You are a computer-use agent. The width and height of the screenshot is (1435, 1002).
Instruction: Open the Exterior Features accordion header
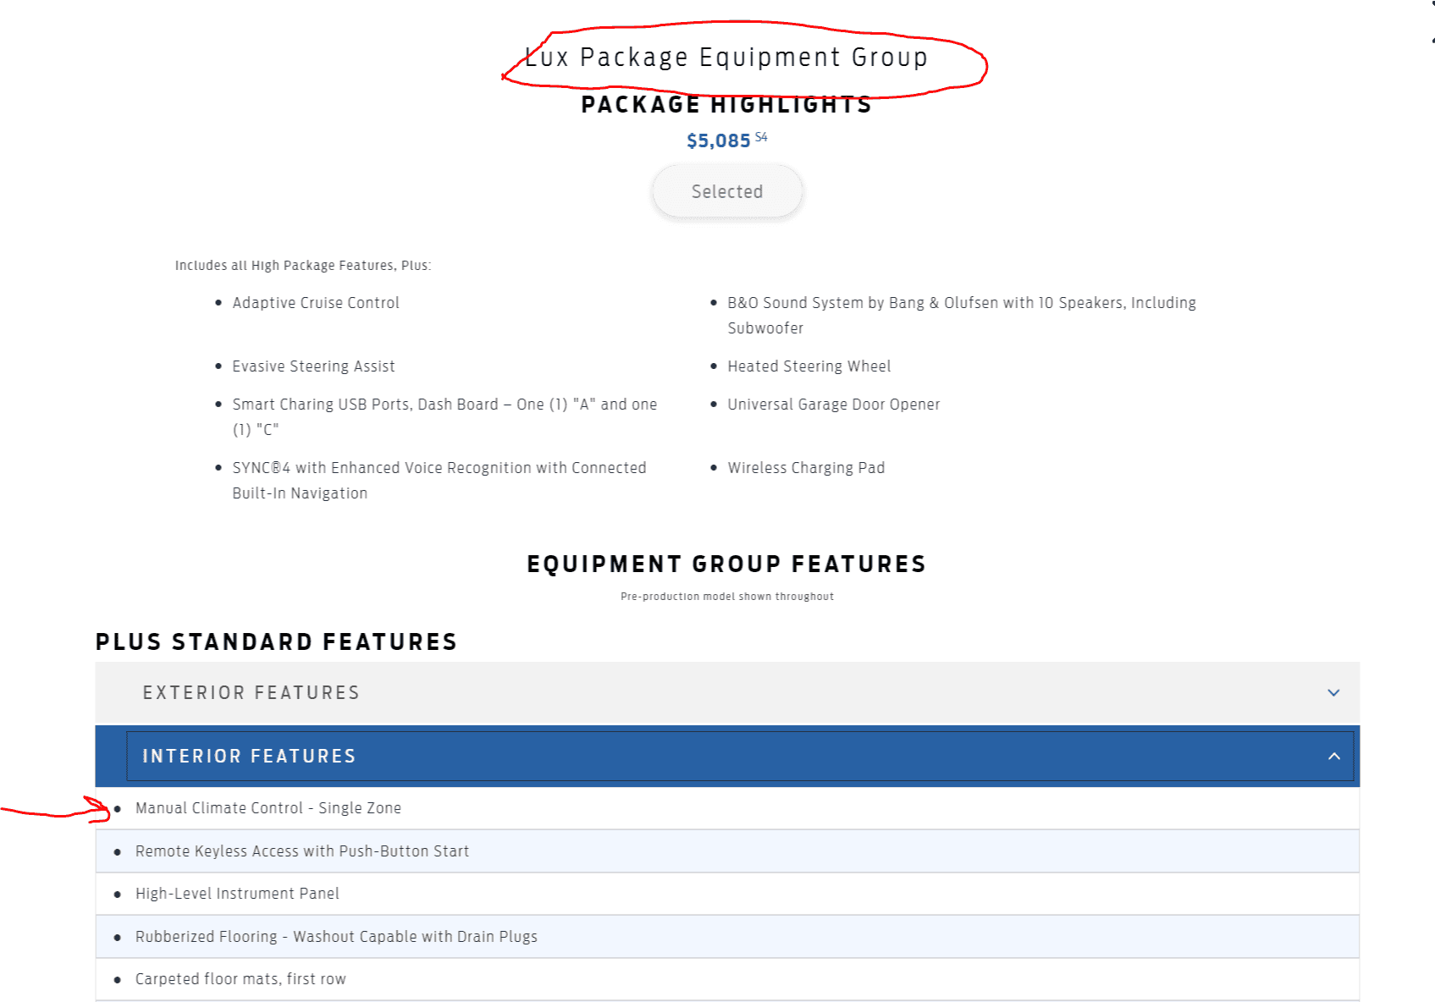[727, 693]
